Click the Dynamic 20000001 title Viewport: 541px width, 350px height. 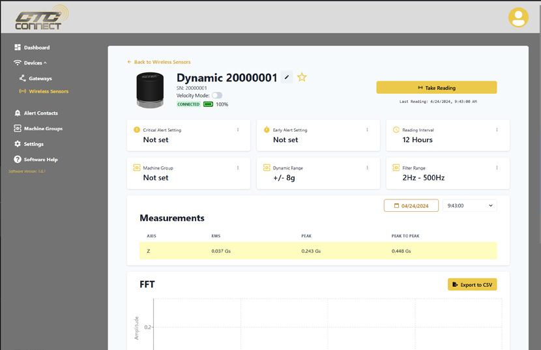pyautogui.click(x=227, y=78)
